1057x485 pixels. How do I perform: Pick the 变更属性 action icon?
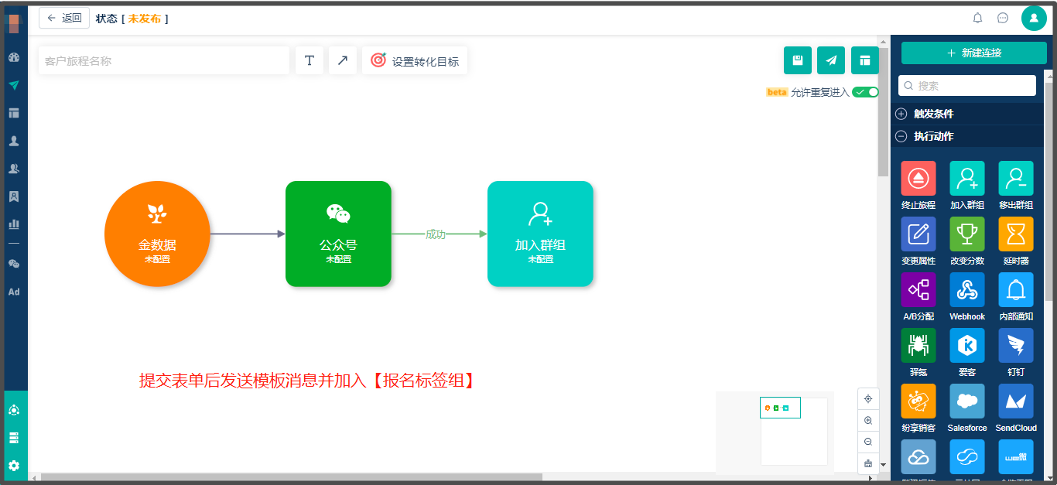[918, 234]
